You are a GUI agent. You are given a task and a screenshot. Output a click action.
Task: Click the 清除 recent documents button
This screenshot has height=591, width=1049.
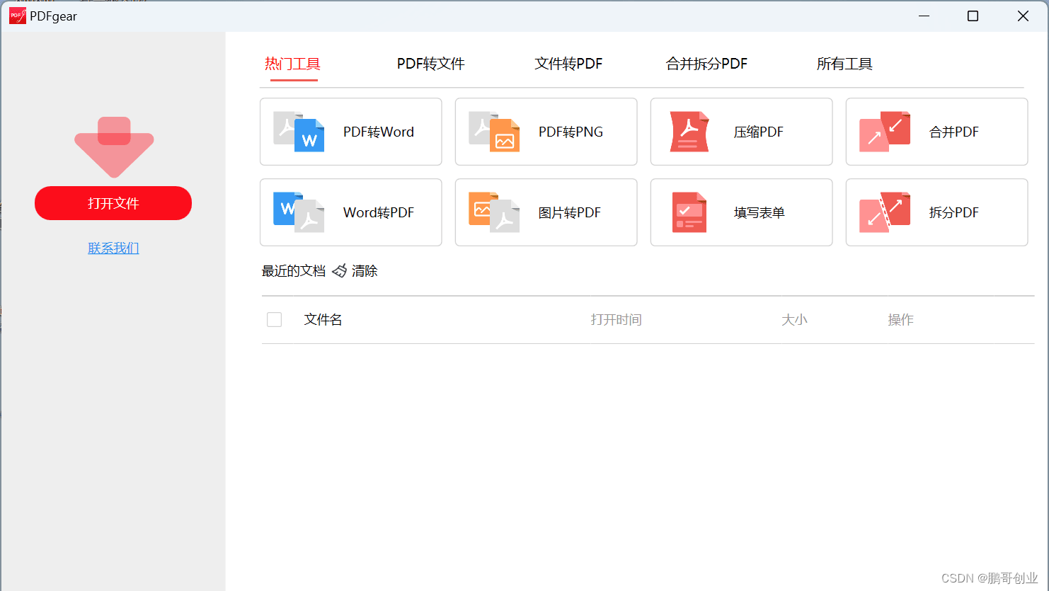click(x=365, y=271)
